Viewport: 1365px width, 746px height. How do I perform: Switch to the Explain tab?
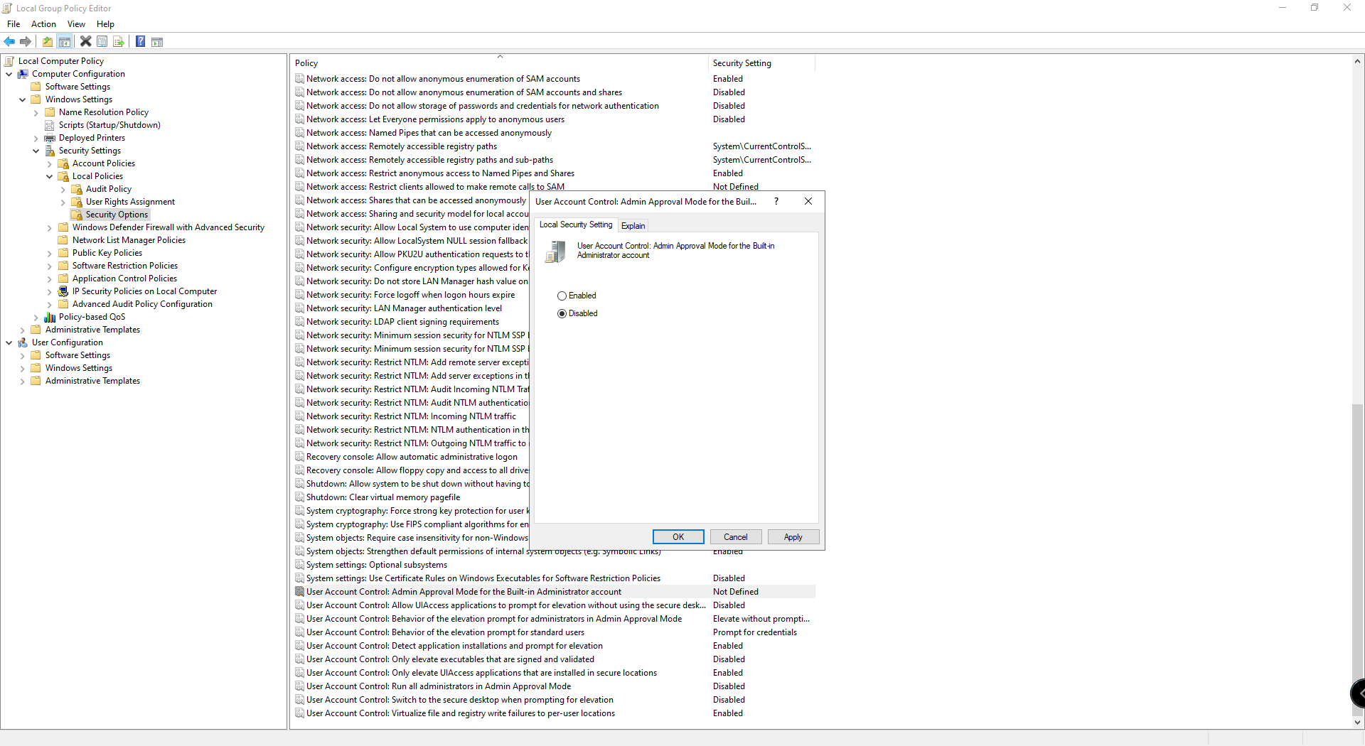pyautogui.click(x=633, y=226)
